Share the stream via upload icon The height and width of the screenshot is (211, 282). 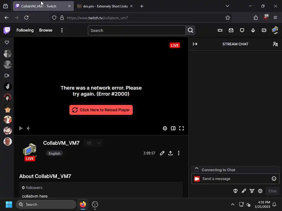click(x=170, y=153)
